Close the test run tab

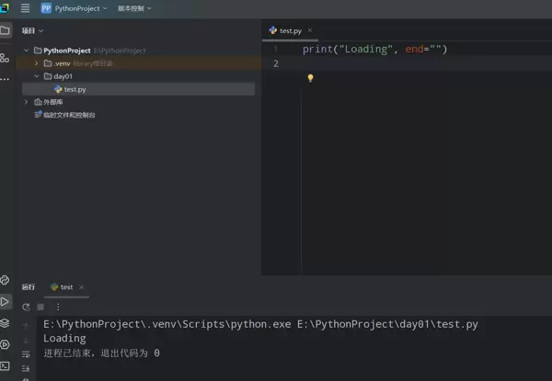pos(82,286)
